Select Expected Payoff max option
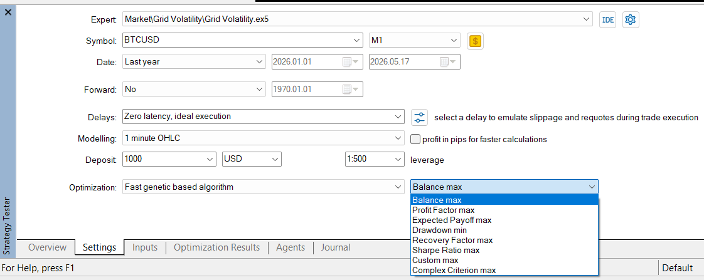 (504, 220)
